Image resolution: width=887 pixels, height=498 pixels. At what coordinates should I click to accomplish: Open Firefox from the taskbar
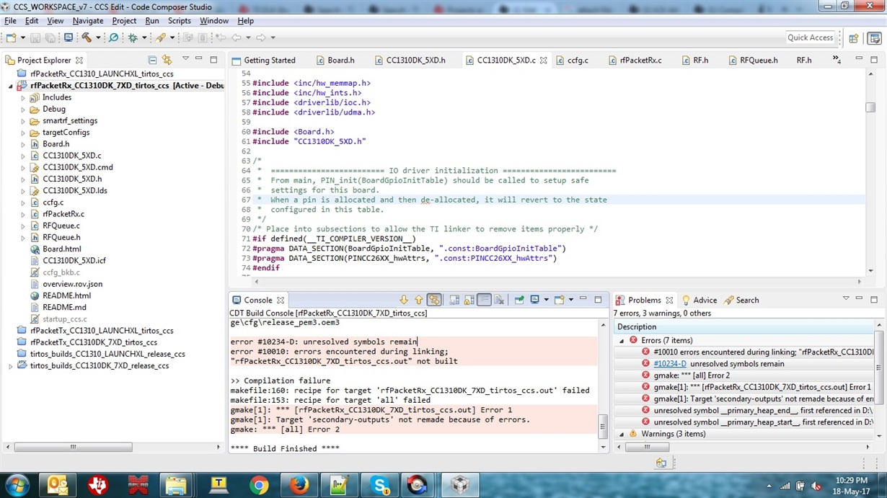[299, 486]
